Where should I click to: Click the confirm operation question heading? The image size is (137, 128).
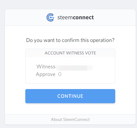coord(70,40)
